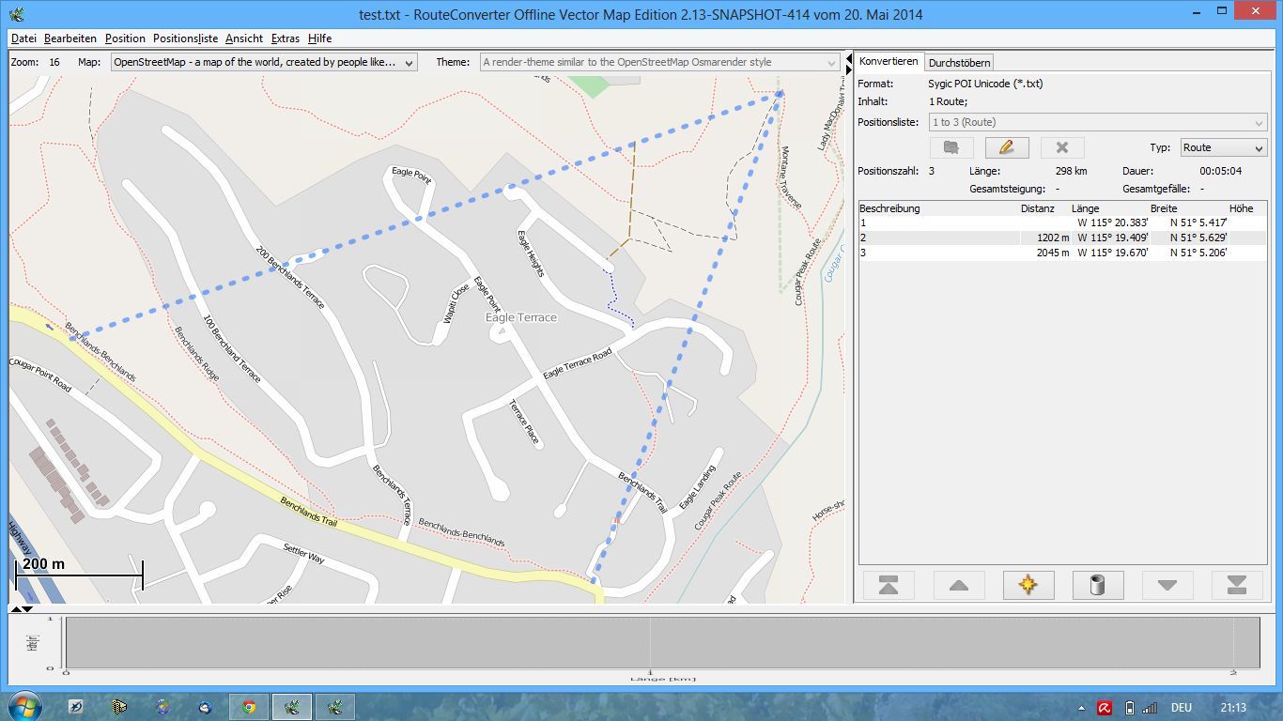
Task: Open the Positionsliste menu
Action: coord(185,38)
